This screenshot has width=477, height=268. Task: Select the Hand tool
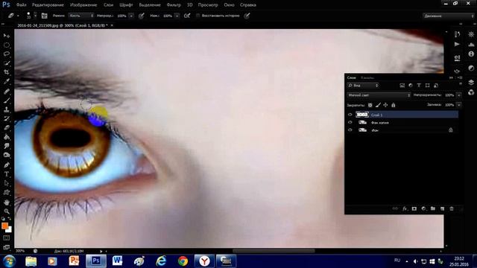tap(7, 202)
